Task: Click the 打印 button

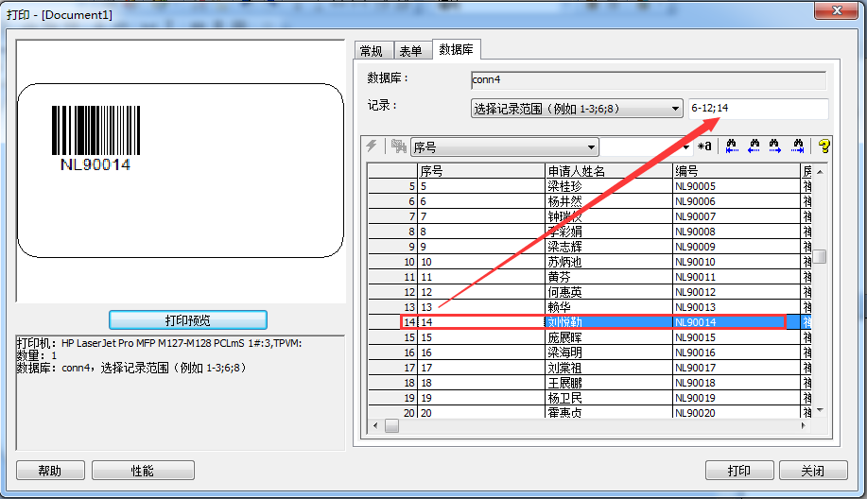Action: pyautogui.click(x=739, y=471)
